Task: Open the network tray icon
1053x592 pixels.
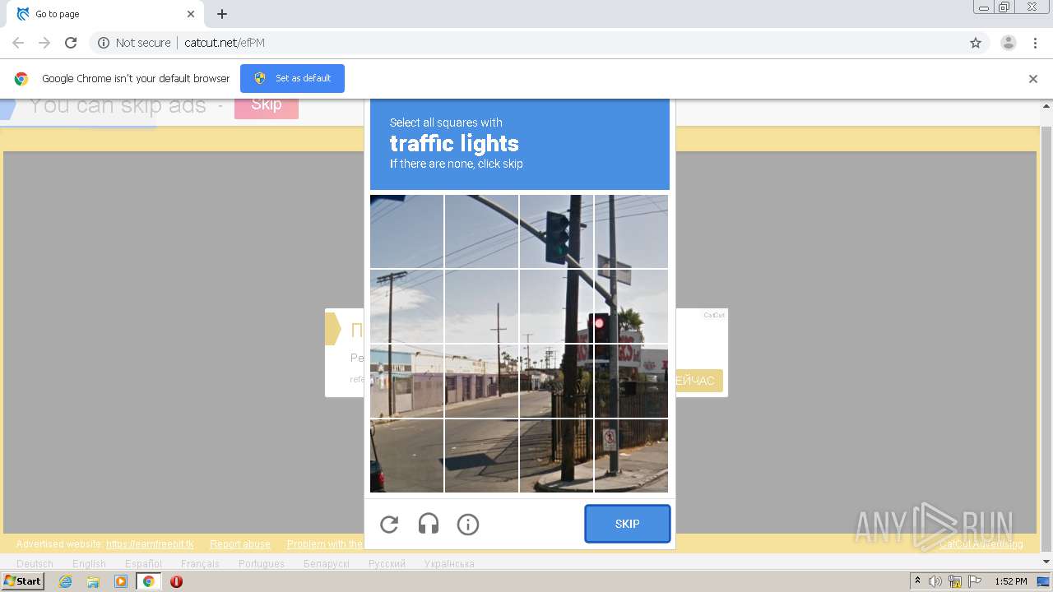Action: point(955,581)
